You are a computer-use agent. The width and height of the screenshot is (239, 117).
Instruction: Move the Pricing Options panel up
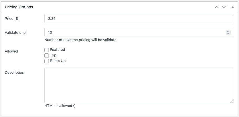(x=217, y=7)
